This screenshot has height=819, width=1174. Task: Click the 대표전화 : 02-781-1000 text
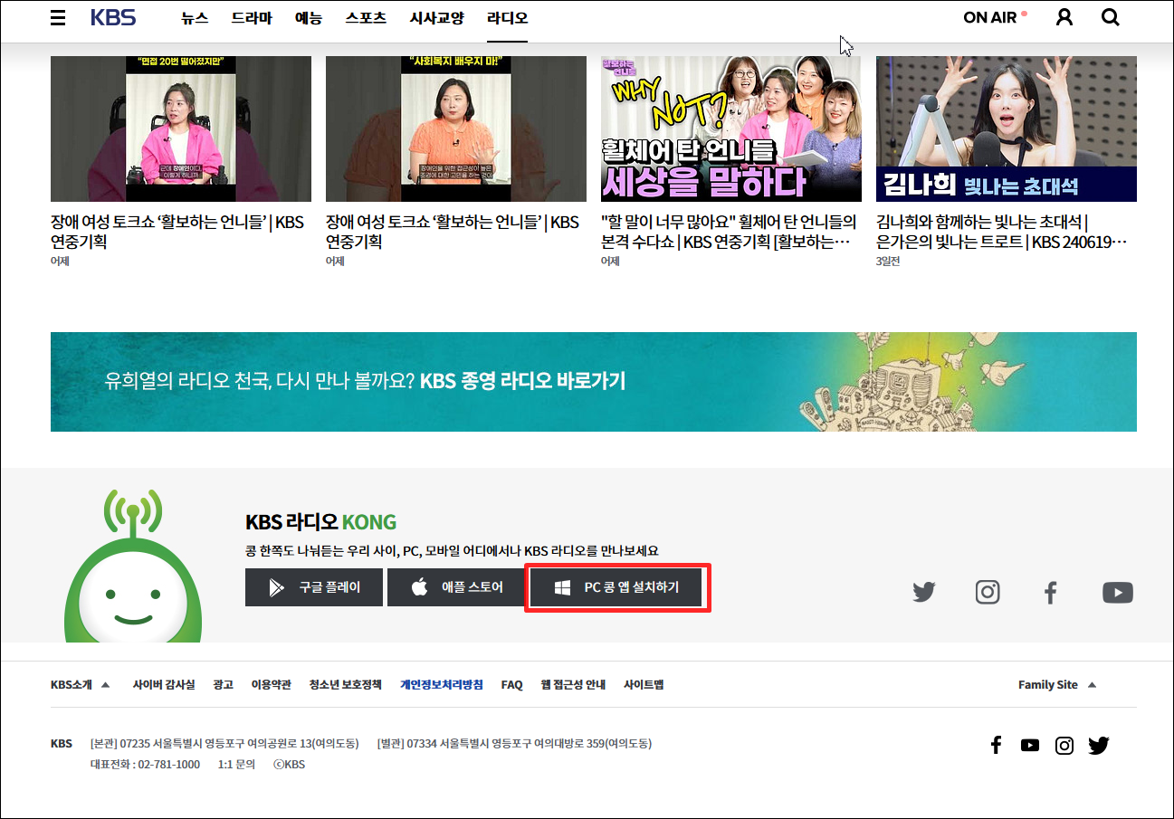(146, 764)
